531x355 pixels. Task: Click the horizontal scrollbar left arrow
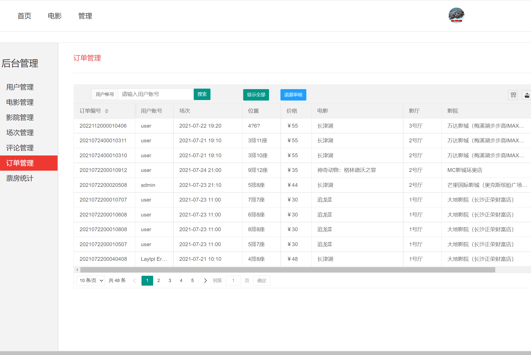point(77,270)
